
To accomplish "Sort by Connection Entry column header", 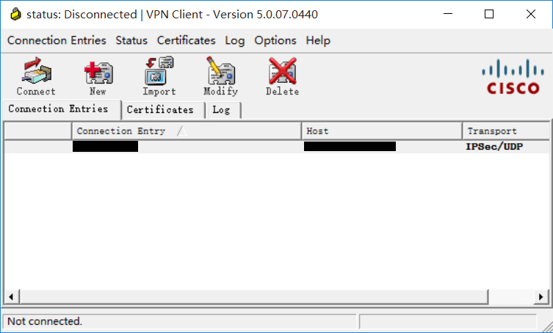I will tap(187, 131).
